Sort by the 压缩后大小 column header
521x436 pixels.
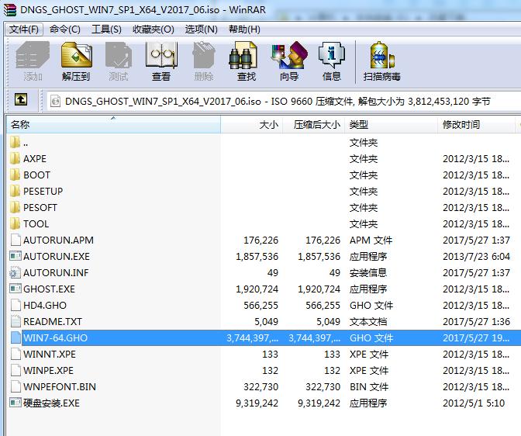[314, 125]
